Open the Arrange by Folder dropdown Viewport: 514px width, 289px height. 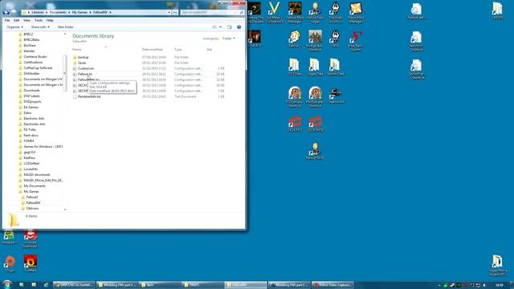(228, 39)
